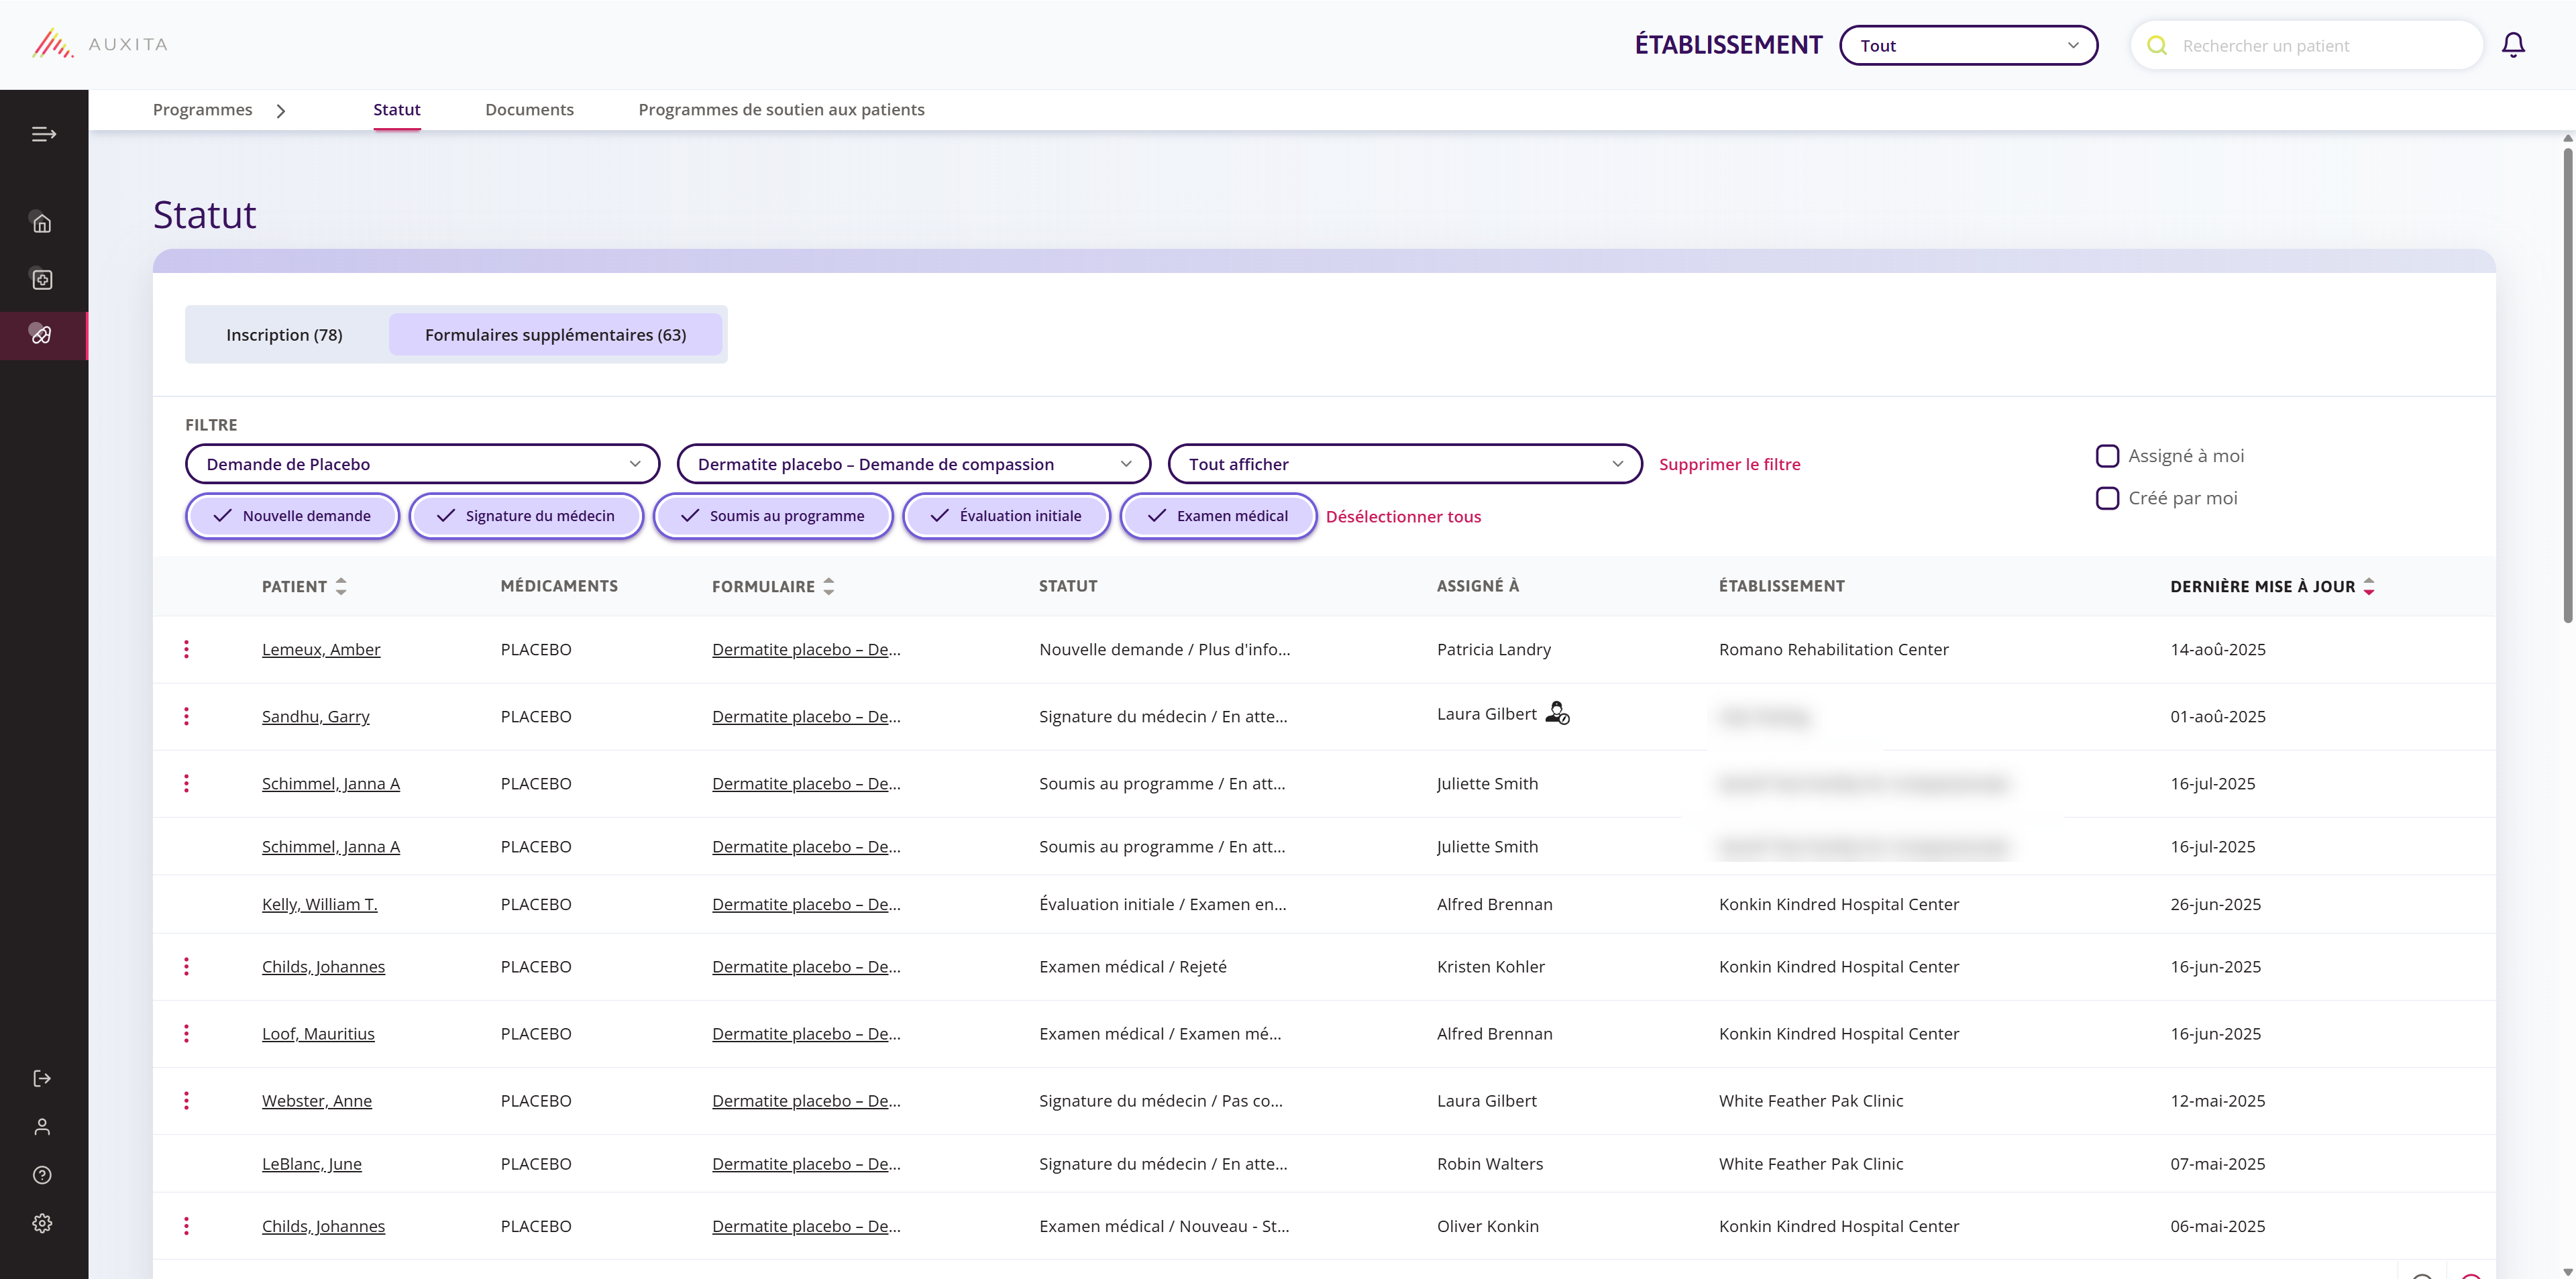The image size is (2576, 1279).
Task: Open the medical plus box sidebar icon
Action: click(42, 279)
